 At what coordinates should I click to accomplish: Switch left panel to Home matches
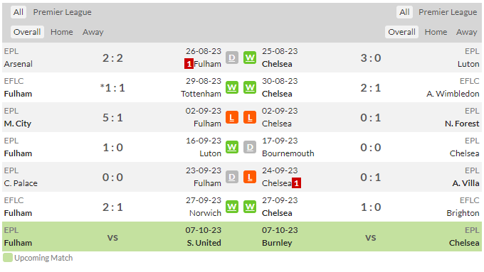[62, 32]
